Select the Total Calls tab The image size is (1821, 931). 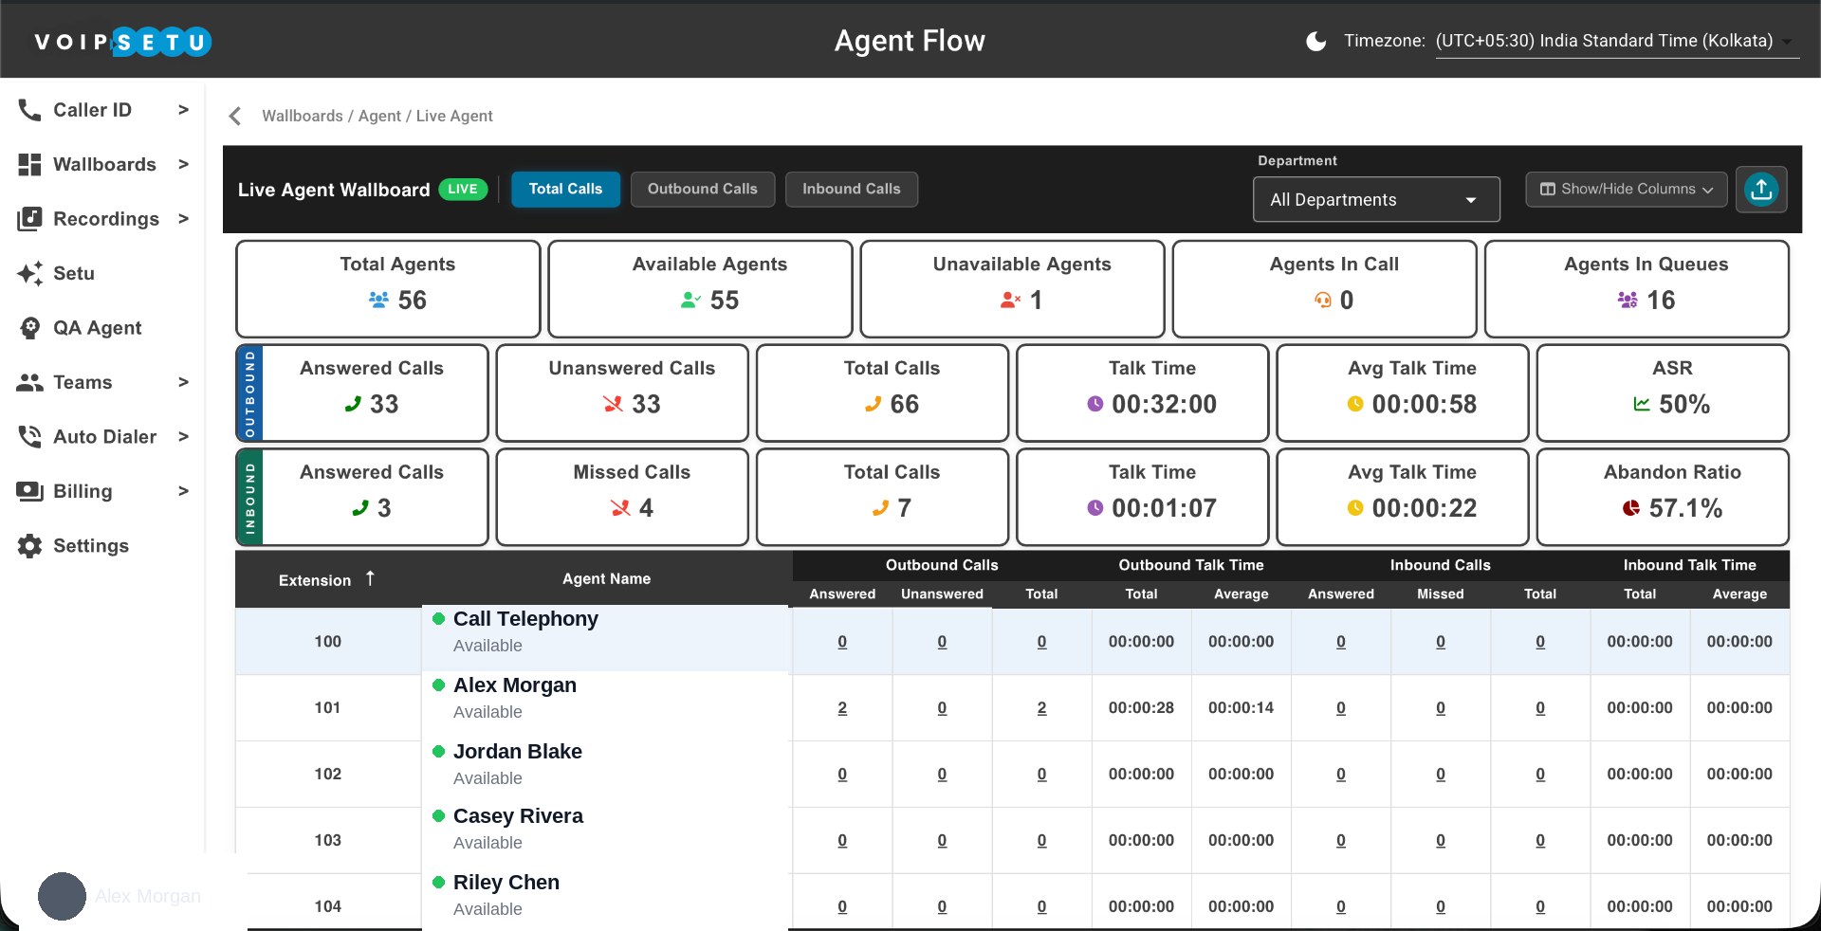[x=565, y=189]
